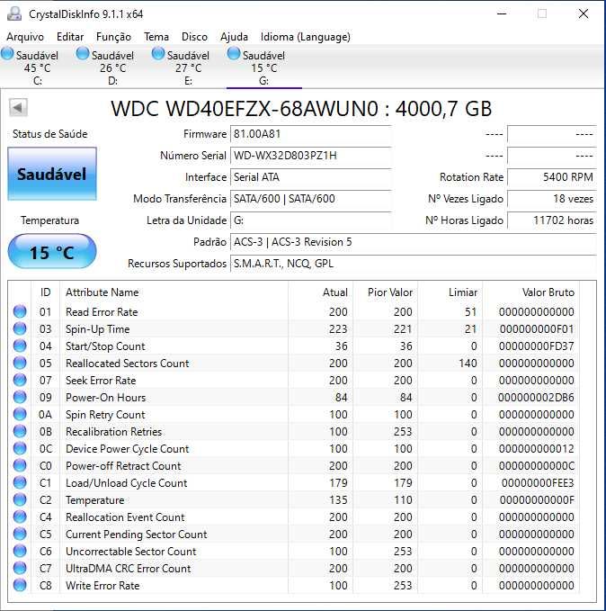Click raw value 00000000FEE3 of Load/Unload Cycle

[538, 483]
